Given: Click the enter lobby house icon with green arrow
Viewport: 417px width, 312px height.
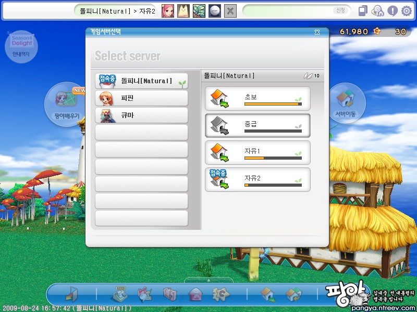Looking at the screenshot, I should pyautogui.click(x=268, y=294).
